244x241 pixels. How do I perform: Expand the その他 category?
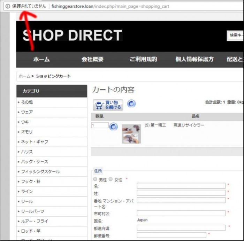(x=27, y=102)
